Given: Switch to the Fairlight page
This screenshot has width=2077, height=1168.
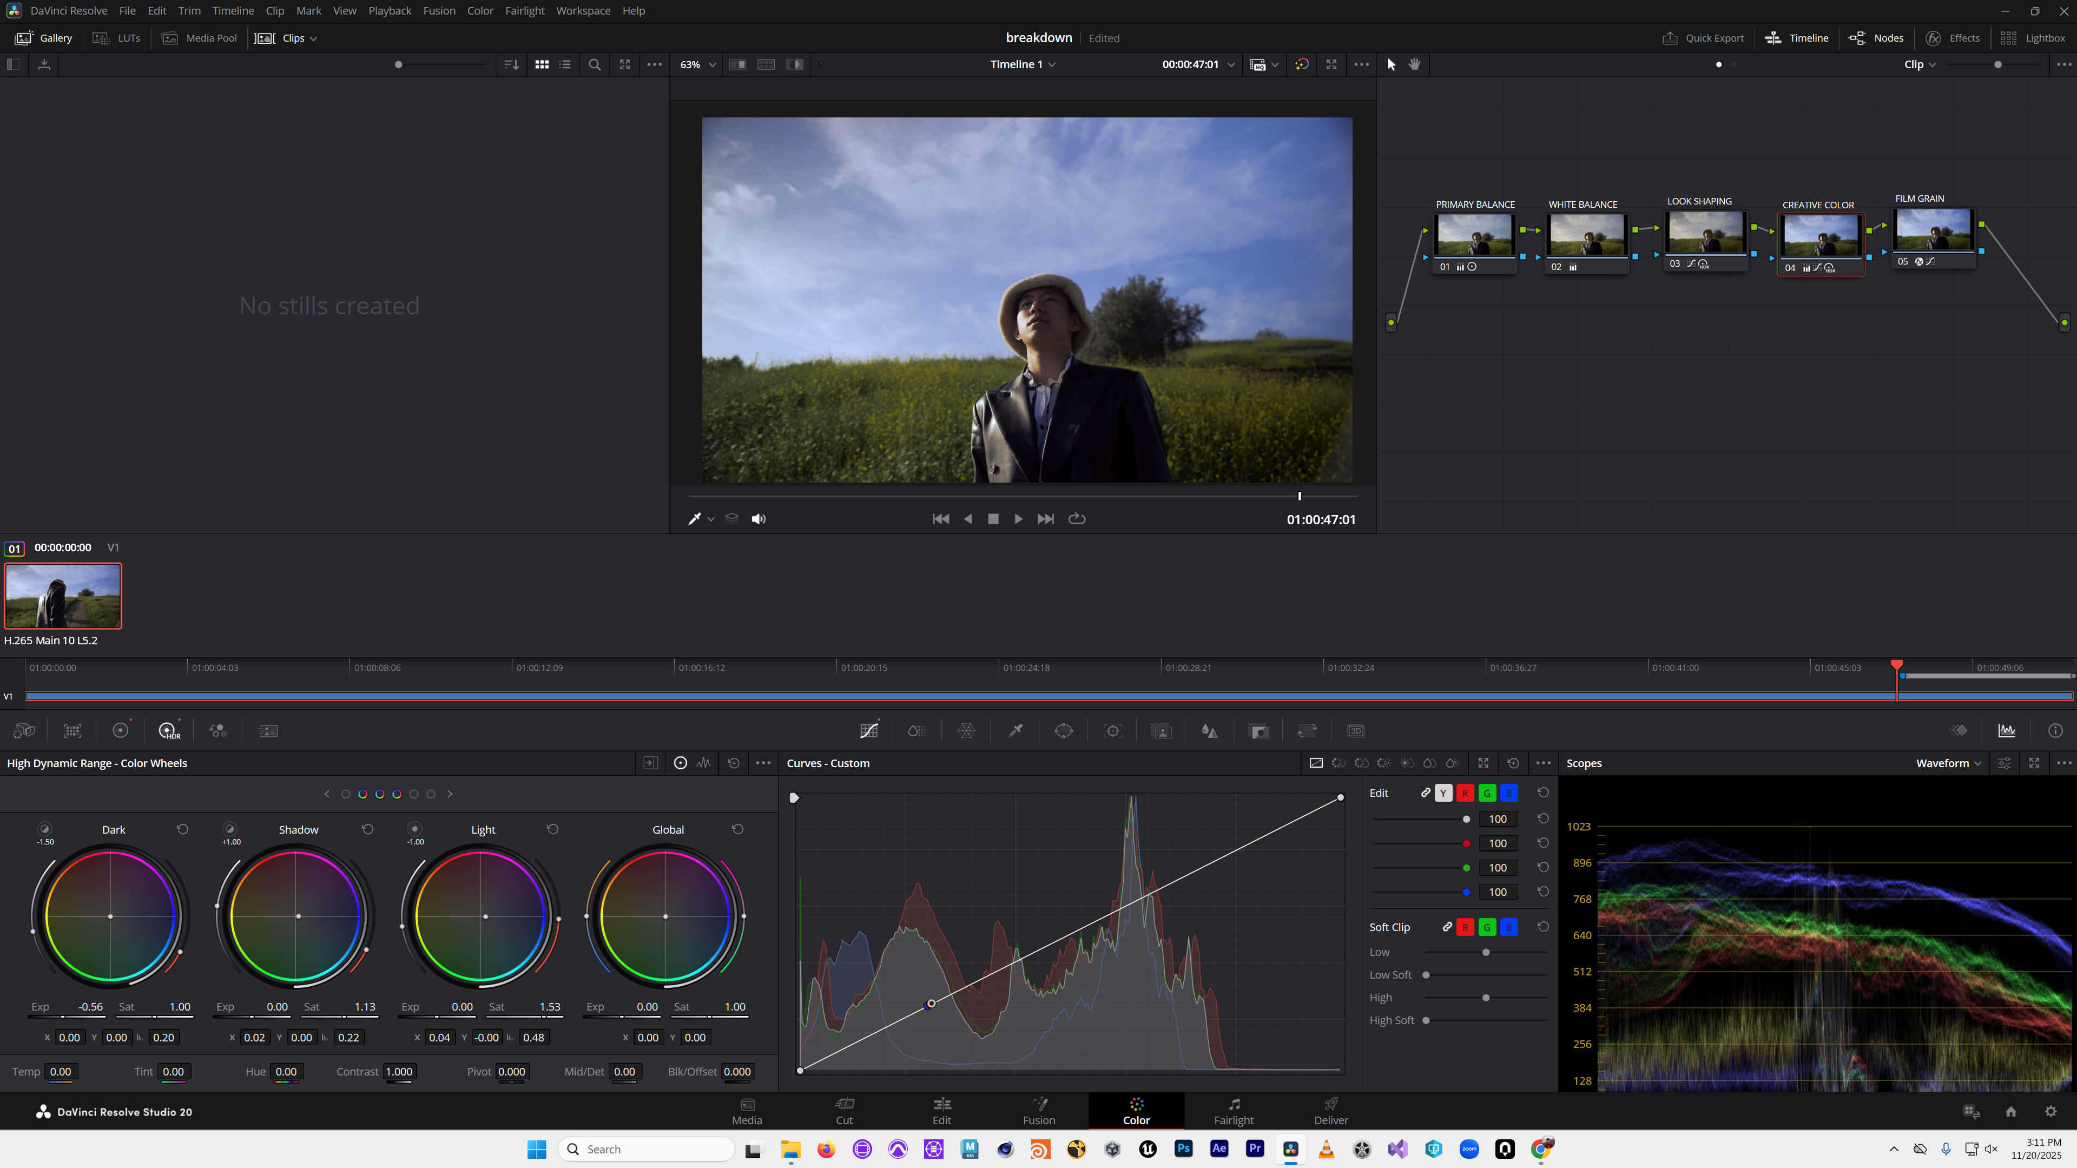Looking at the screenshot, I should (x=1234, y=1111).
